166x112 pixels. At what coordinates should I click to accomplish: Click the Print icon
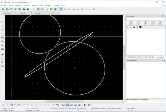pyautogui.click(x=24, y=9)
